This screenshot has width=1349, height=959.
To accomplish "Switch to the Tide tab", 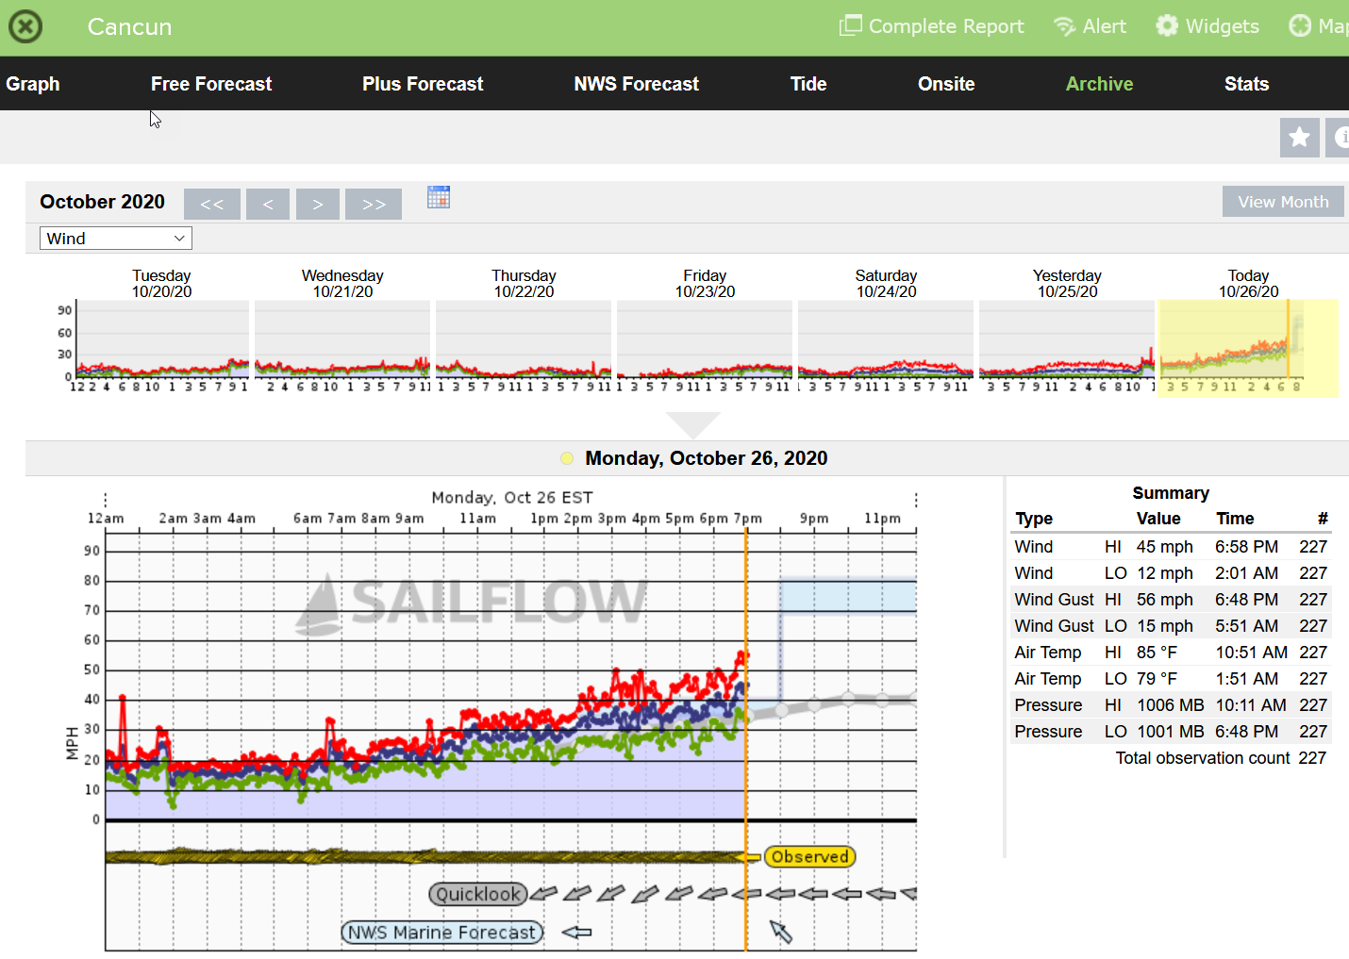I will (808, 84).
